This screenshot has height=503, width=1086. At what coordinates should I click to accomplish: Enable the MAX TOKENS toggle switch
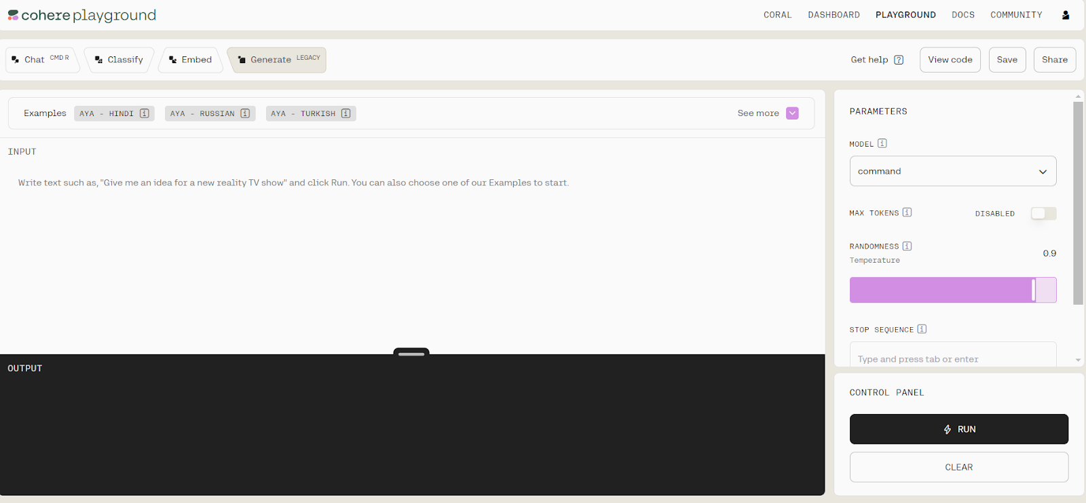[1043, 213]
